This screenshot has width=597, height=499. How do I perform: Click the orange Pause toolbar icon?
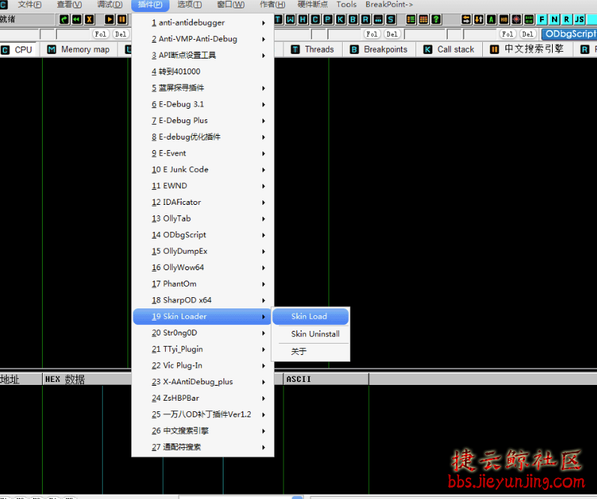click(x=122, y=20)
